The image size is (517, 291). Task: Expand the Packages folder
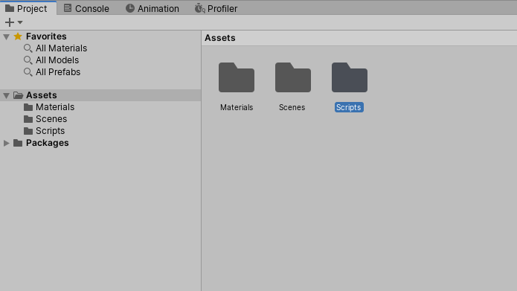(x=6, y=143)
